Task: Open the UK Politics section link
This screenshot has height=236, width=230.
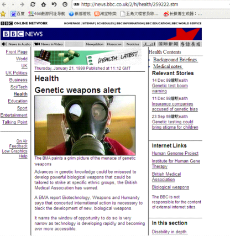Action: pos(17,73)
